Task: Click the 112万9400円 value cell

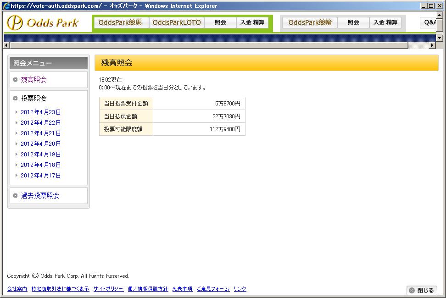Action: [x=199, y=129]
